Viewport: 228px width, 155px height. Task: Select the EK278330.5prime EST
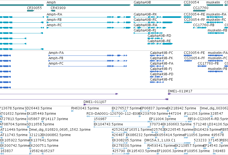click(119, 148)
